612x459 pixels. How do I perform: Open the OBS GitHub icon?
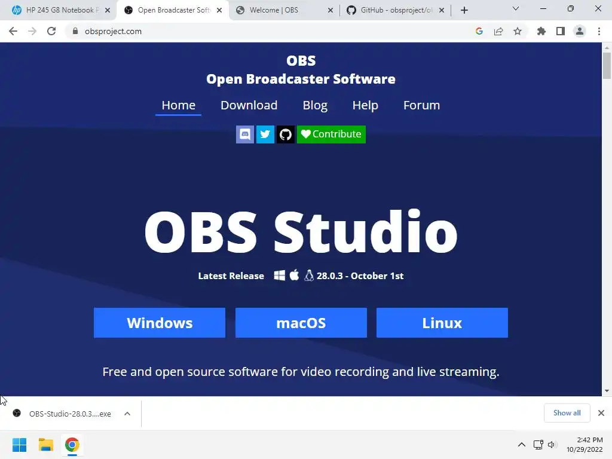(x=285, y=134)
